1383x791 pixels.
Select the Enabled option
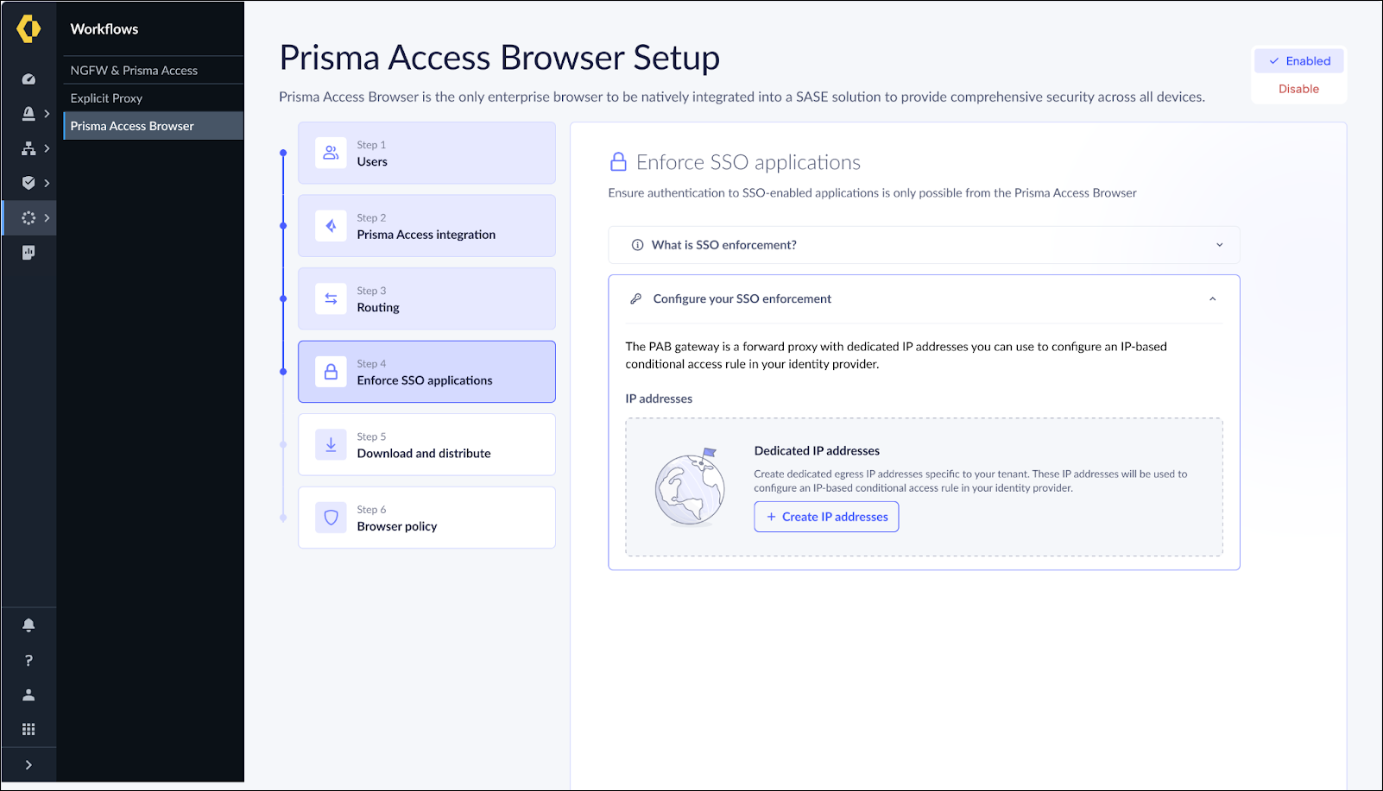[x=1299, y=61]
